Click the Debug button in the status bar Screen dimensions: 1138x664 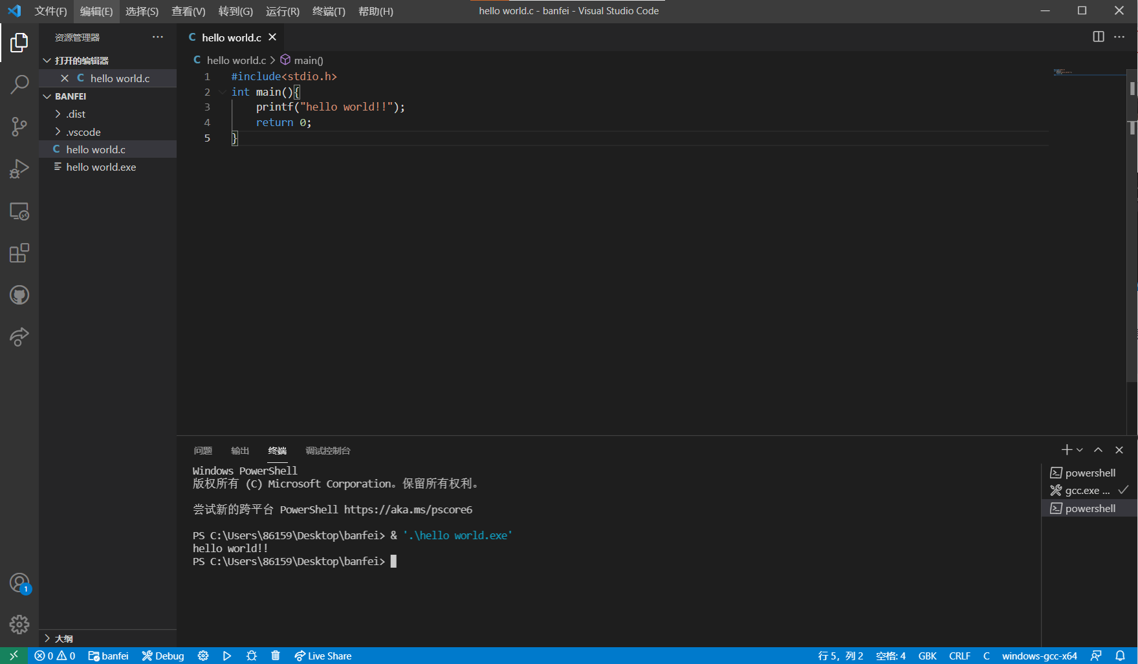click(x=162, y=656)
